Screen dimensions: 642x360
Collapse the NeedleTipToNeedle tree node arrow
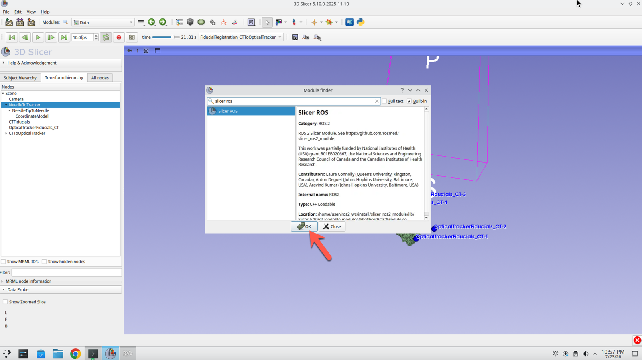click(x=10, y=110)
